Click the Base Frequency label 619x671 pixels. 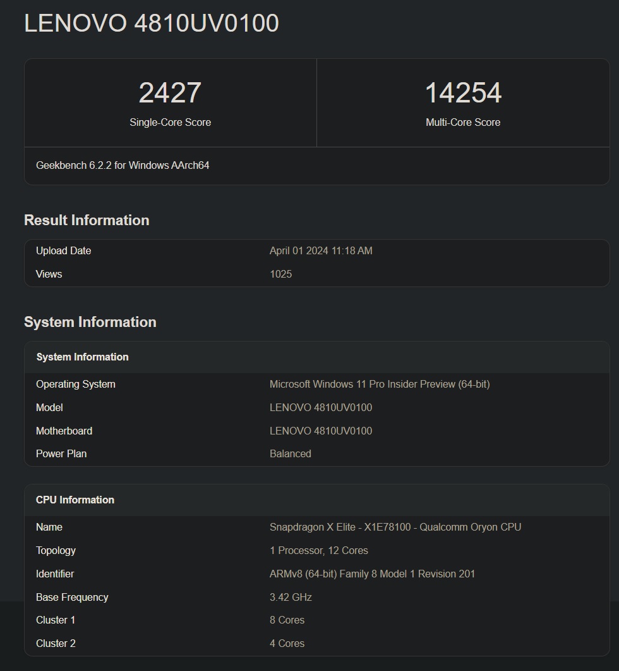tap(72, 598)
